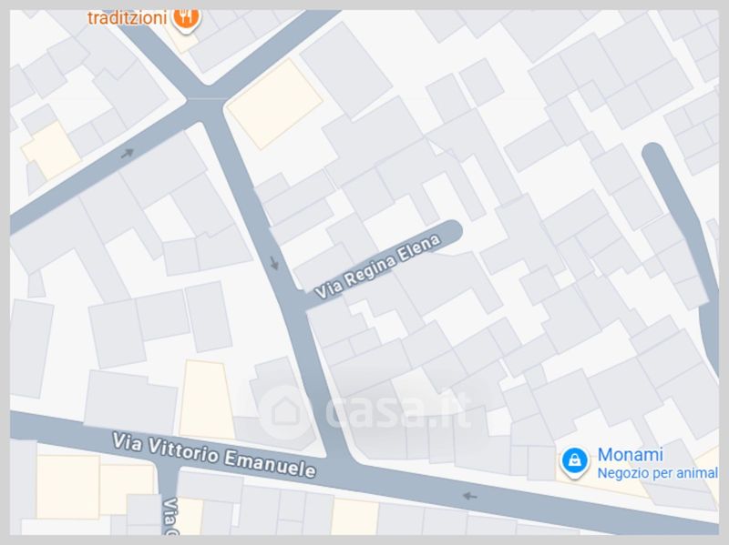The image size is (729, 545).
Task: Click the one-way arrow near Via Regina Elena
Action: [x=274, y=263]
